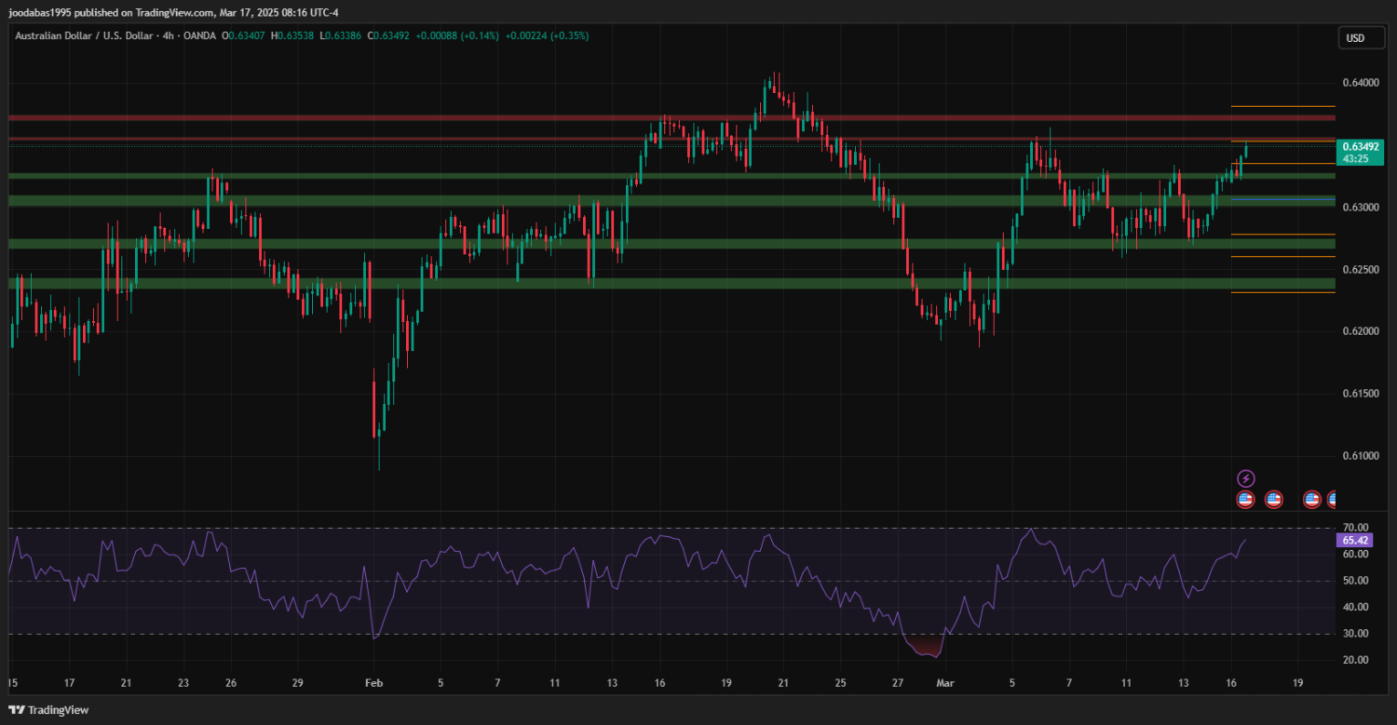Click the third US flag event icon
1397x725 pixels.
1312,500
